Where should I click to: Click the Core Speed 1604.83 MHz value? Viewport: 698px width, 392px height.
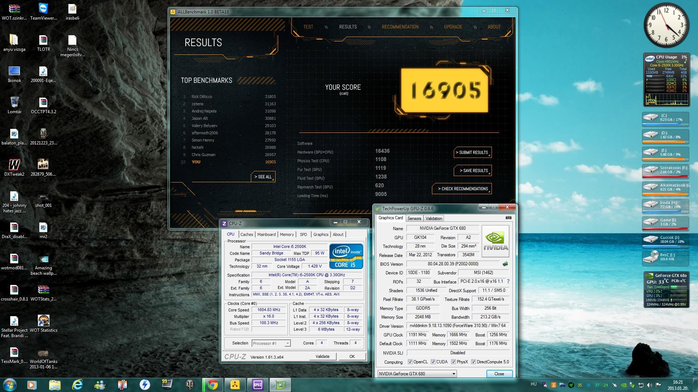(269, 310)
